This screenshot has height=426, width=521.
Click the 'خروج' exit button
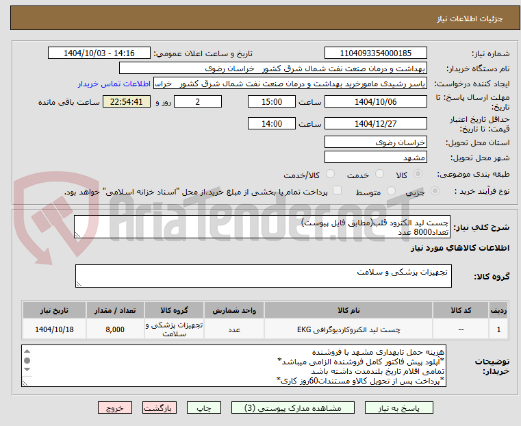click(115, 408)
